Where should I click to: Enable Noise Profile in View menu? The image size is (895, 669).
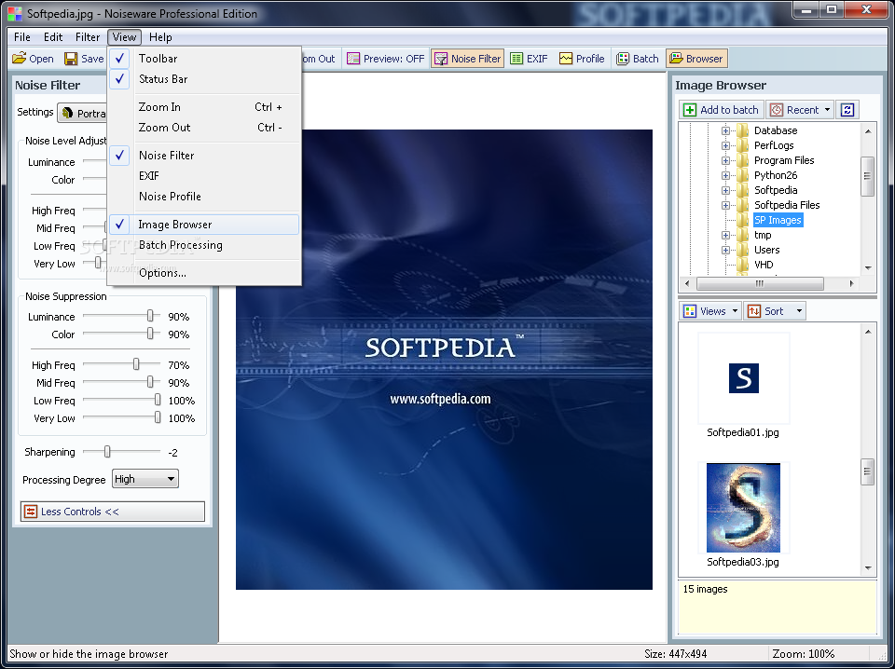(204, 197)
